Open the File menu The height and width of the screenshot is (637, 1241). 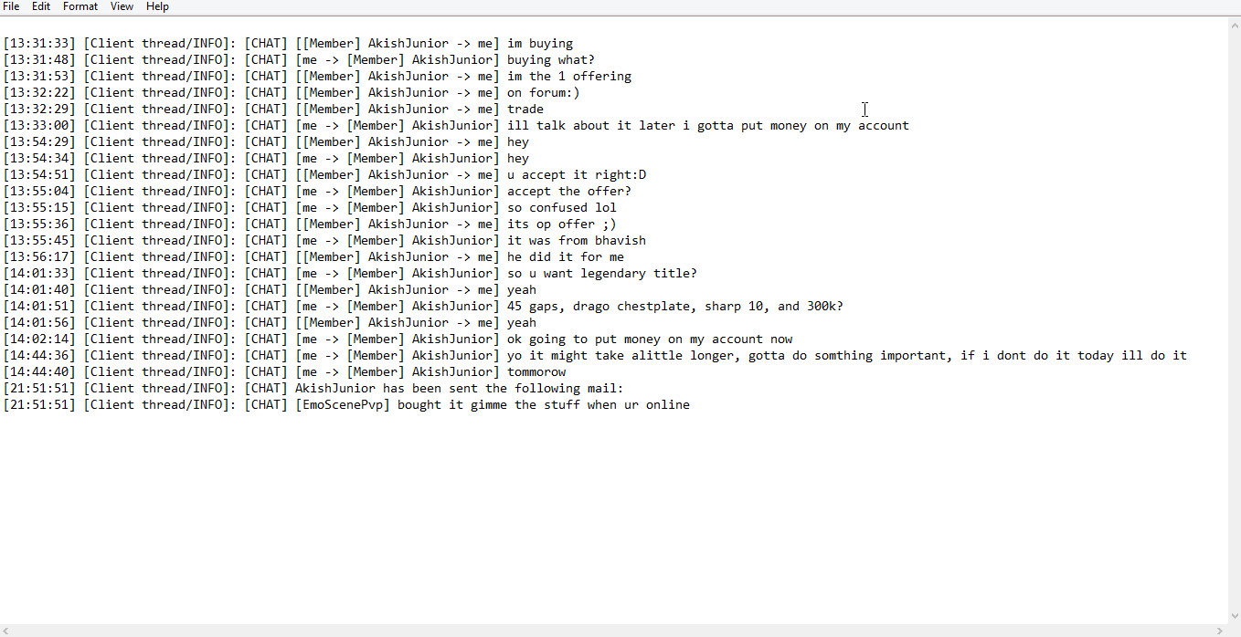click(x=11, y=6)
